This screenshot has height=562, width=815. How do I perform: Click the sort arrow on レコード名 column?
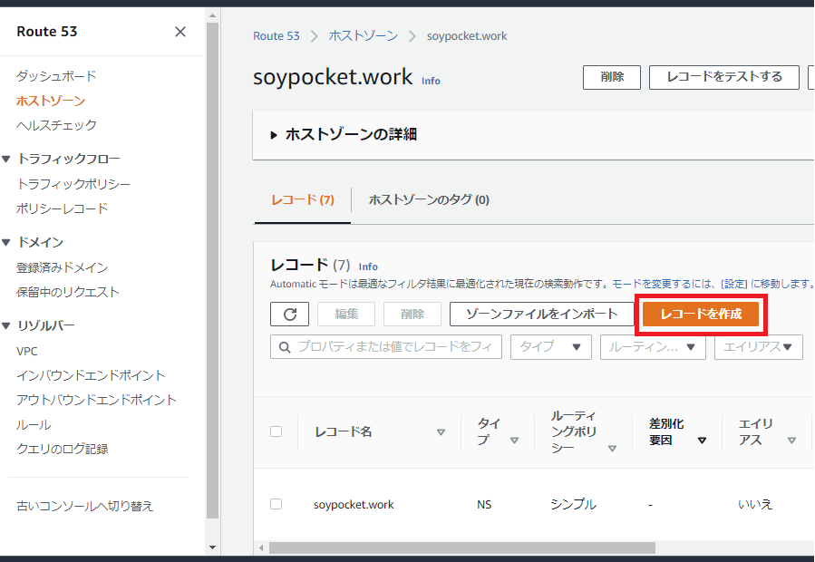point(441,431)
